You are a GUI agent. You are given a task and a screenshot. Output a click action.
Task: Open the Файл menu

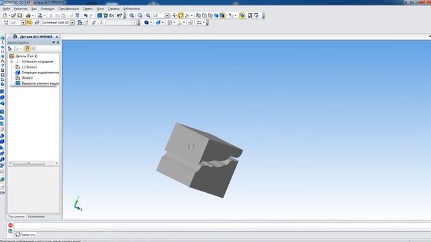[6, 9]
